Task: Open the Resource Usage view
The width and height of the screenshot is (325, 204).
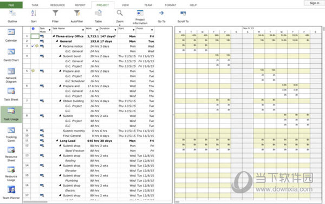Action: (11, 174)
